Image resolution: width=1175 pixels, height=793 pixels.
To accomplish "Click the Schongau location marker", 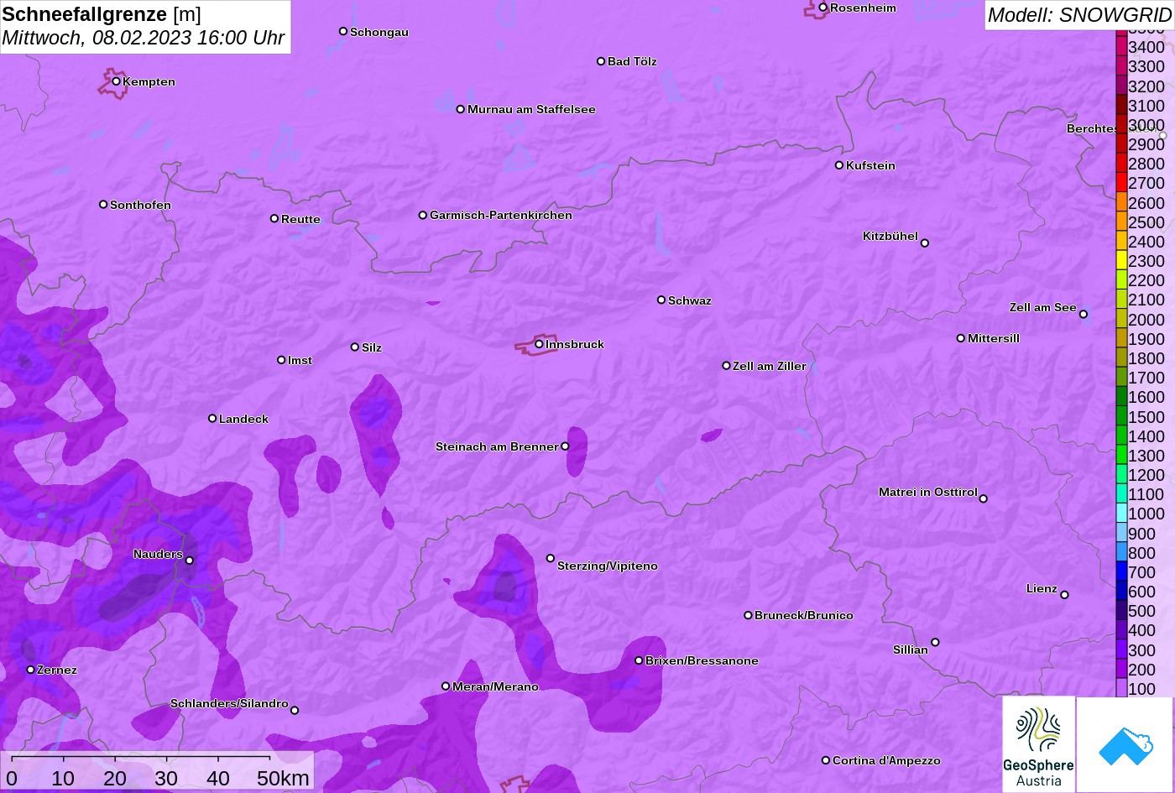I will 342,31.
